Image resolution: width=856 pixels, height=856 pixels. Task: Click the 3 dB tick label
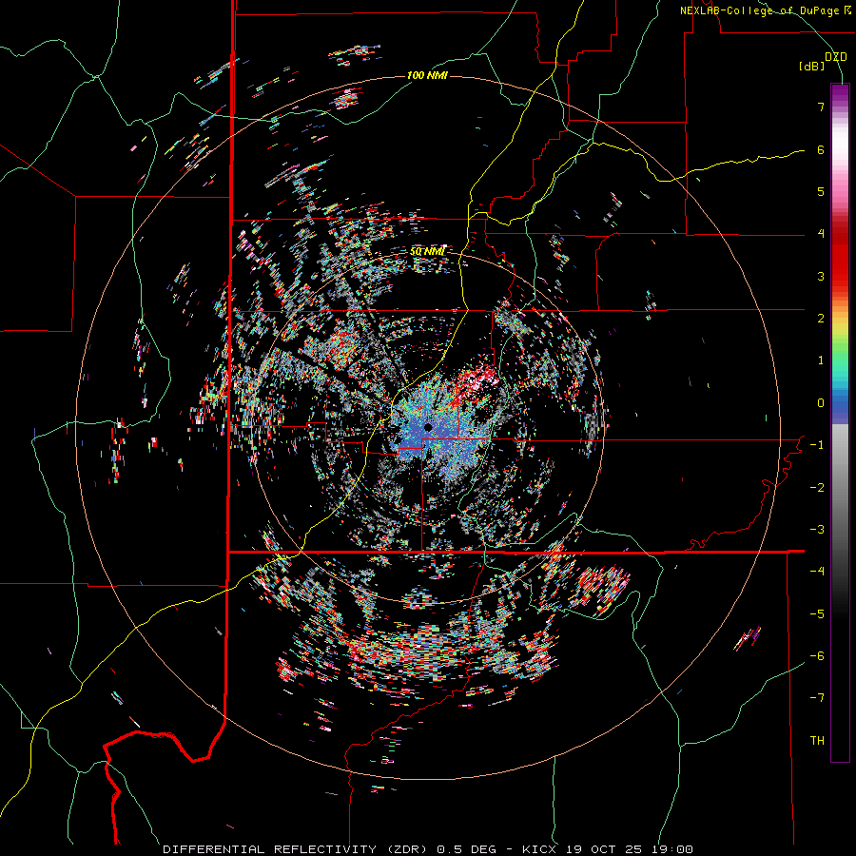click(x=821, y=276)
